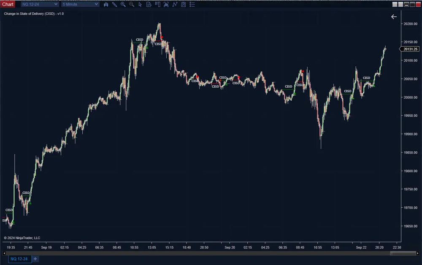Viewport: 422px width, 265px height.
Task: Open the Data Series icon
Action: pyautogui.click(x=149, y=4)
